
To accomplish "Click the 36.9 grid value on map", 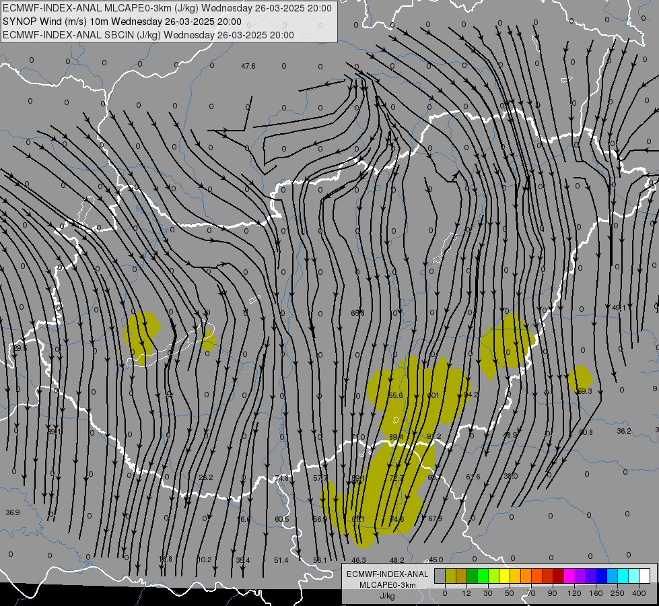I will pyautogui.click(x=13, y=512).
